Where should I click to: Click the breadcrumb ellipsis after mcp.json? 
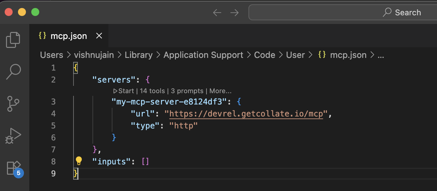(381, 56)
